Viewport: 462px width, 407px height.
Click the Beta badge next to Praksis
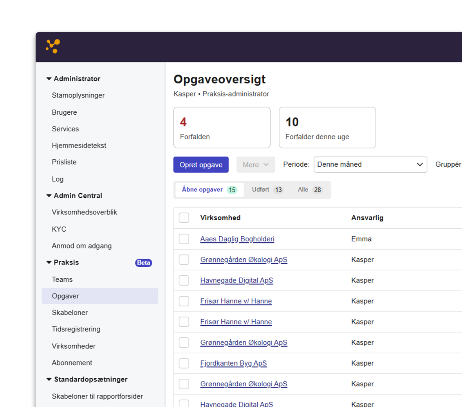pyautogui.click(x=143, y=263)
